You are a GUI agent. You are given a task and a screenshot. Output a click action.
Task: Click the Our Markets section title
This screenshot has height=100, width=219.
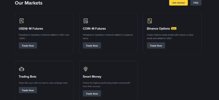[29, 3]
